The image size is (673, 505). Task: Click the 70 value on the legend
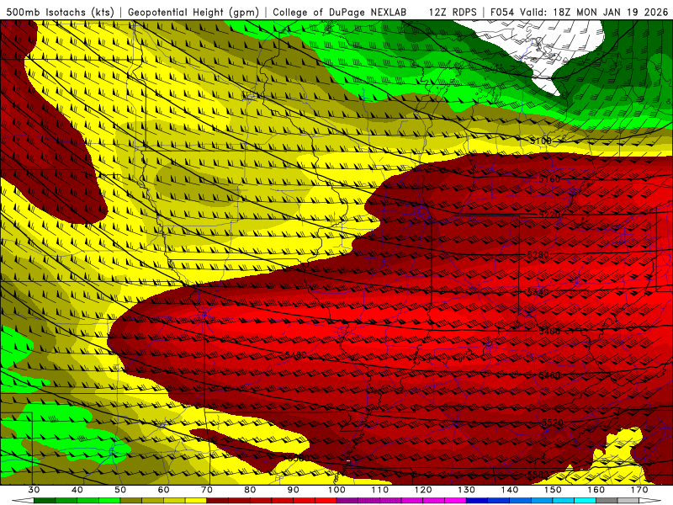point(206,490)
